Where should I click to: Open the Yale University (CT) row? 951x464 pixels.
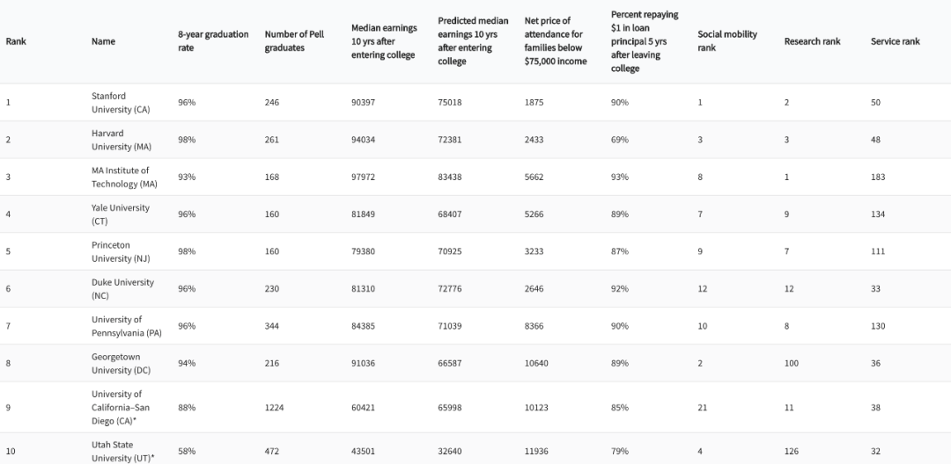pyautogui.click(x=121, y=214)
